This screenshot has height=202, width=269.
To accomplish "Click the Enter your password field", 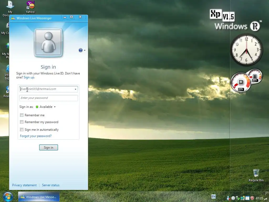I will click(49, 98).
